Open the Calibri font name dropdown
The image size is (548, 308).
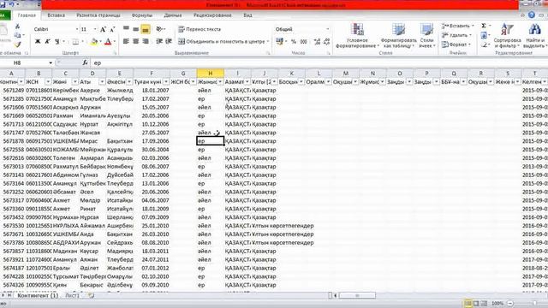pos(77,29)
